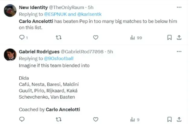The height and width of the screenshot is (124, 192).
Task: Open more options on Gabriel Rodrigues's tweet
Action: [179, 52]
